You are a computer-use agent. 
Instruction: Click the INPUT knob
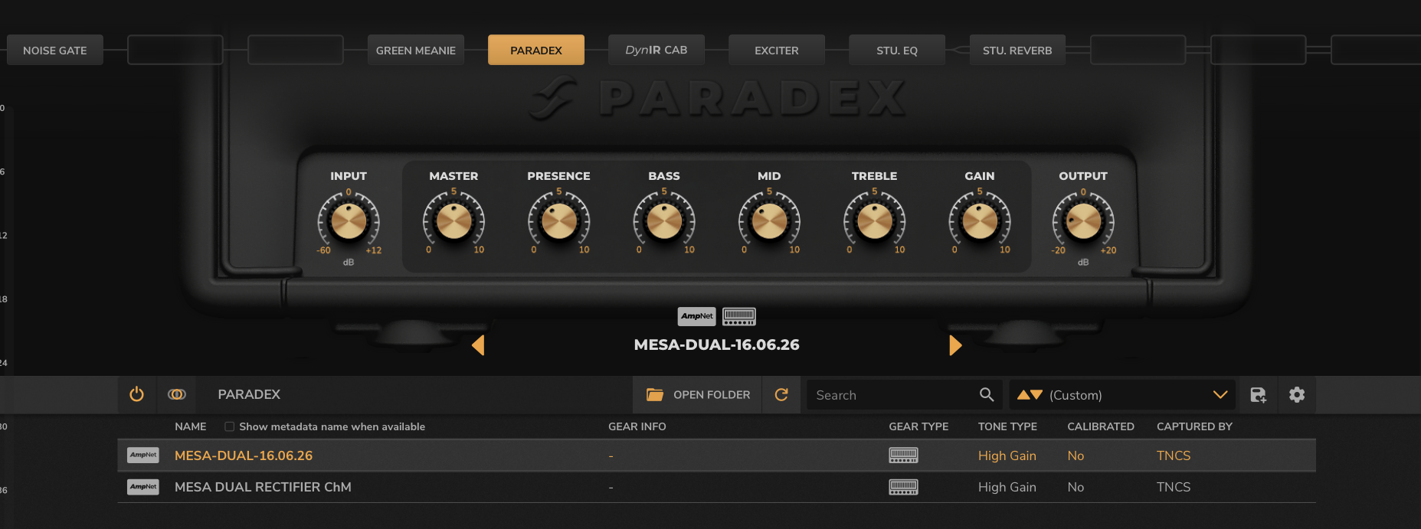349,222
